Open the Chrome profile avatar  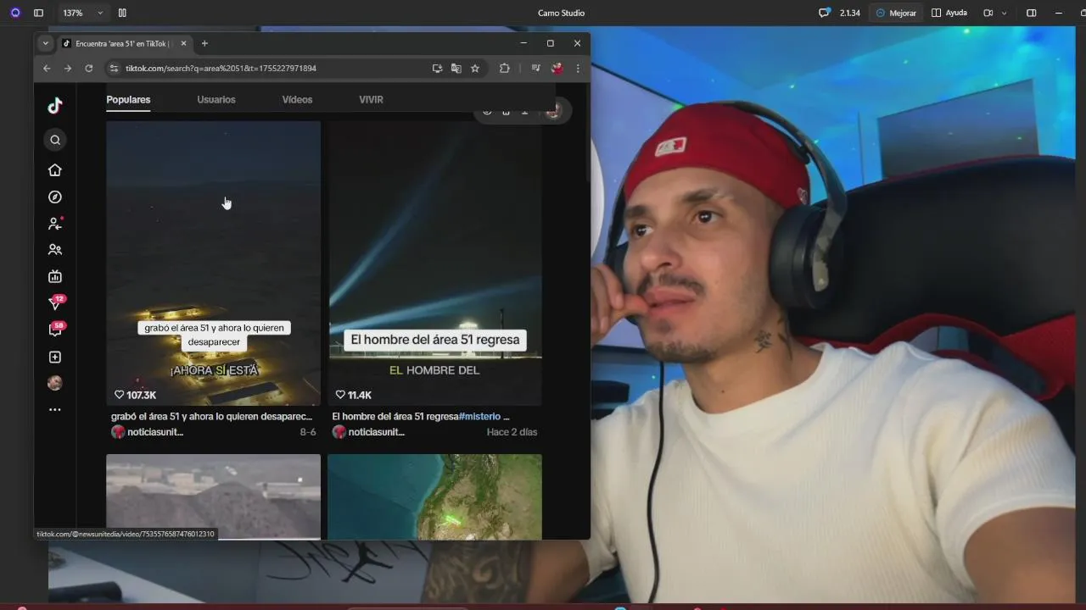[557, 68]
